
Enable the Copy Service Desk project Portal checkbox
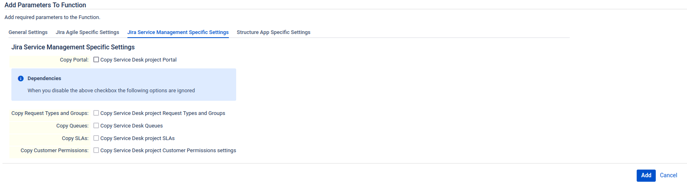tap(96, 59)
